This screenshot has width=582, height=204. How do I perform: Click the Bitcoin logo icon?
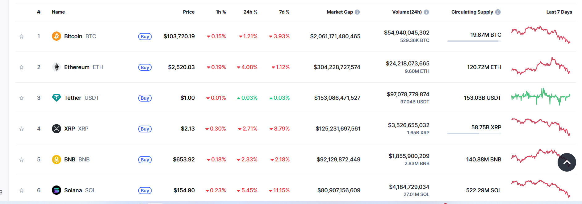click(x=57, y=36)
